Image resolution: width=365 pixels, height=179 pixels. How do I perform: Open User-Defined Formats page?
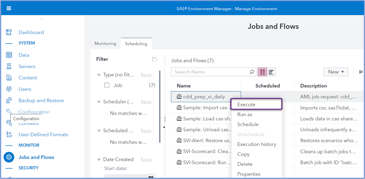(x=43, y=135)
